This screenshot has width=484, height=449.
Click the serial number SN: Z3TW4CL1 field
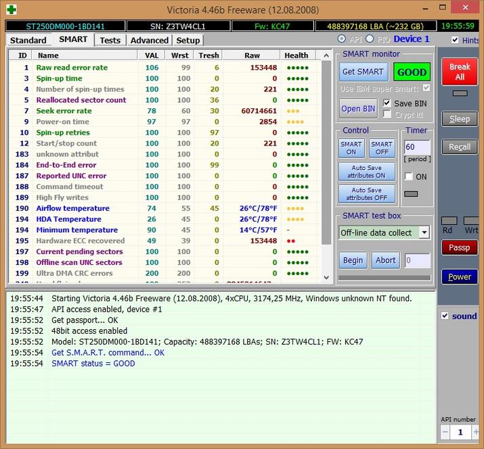(178, 26)
